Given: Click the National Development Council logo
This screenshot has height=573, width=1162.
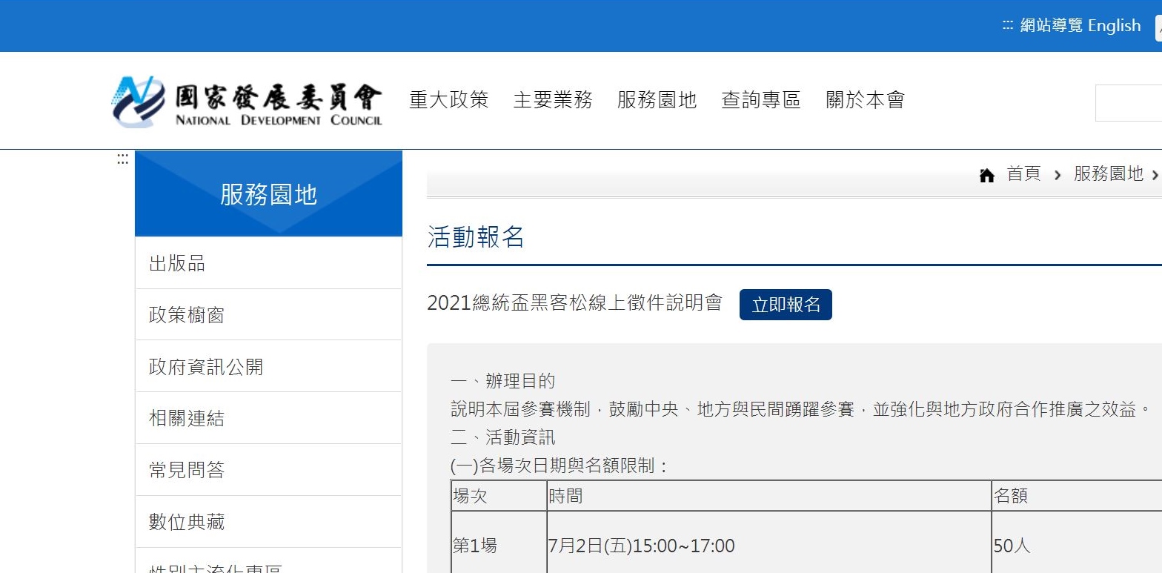Looking at the screenshot, I should click(x=247, y=102).
